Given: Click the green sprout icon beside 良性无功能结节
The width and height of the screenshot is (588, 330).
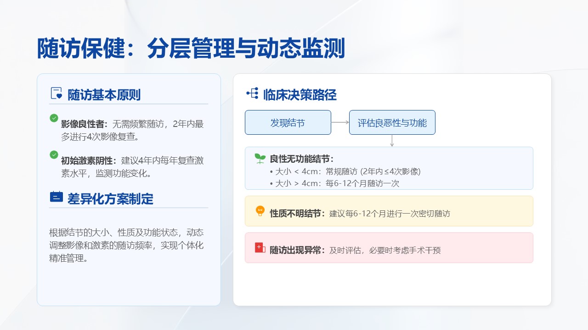Looking at the screenshot, I should (260, 159).
